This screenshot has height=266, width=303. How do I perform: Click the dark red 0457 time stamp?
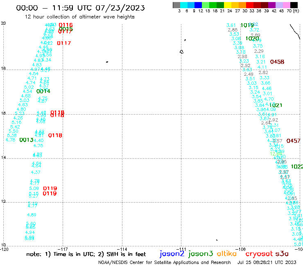coord(293,141)
